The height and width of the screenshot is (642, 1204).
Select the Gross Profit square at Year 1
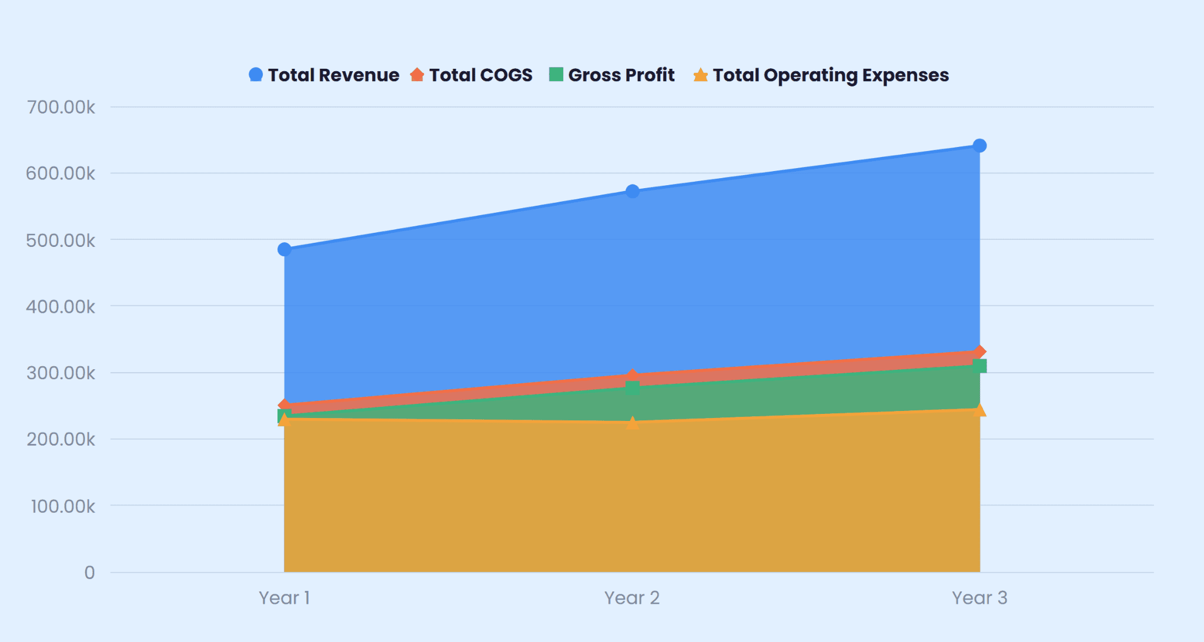tap(285, 416)
